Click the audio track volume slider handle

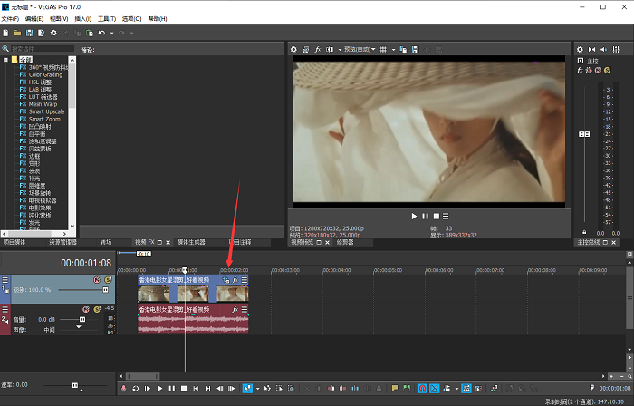coord(82,320)
